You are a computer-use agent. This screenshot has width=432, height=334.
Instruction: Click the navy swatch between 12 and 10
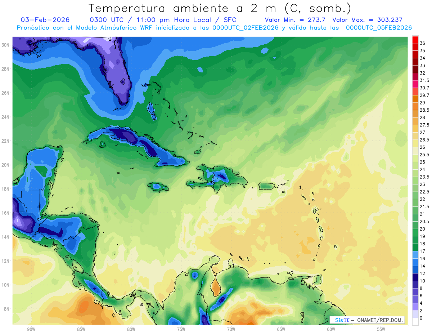pos(415,277)
